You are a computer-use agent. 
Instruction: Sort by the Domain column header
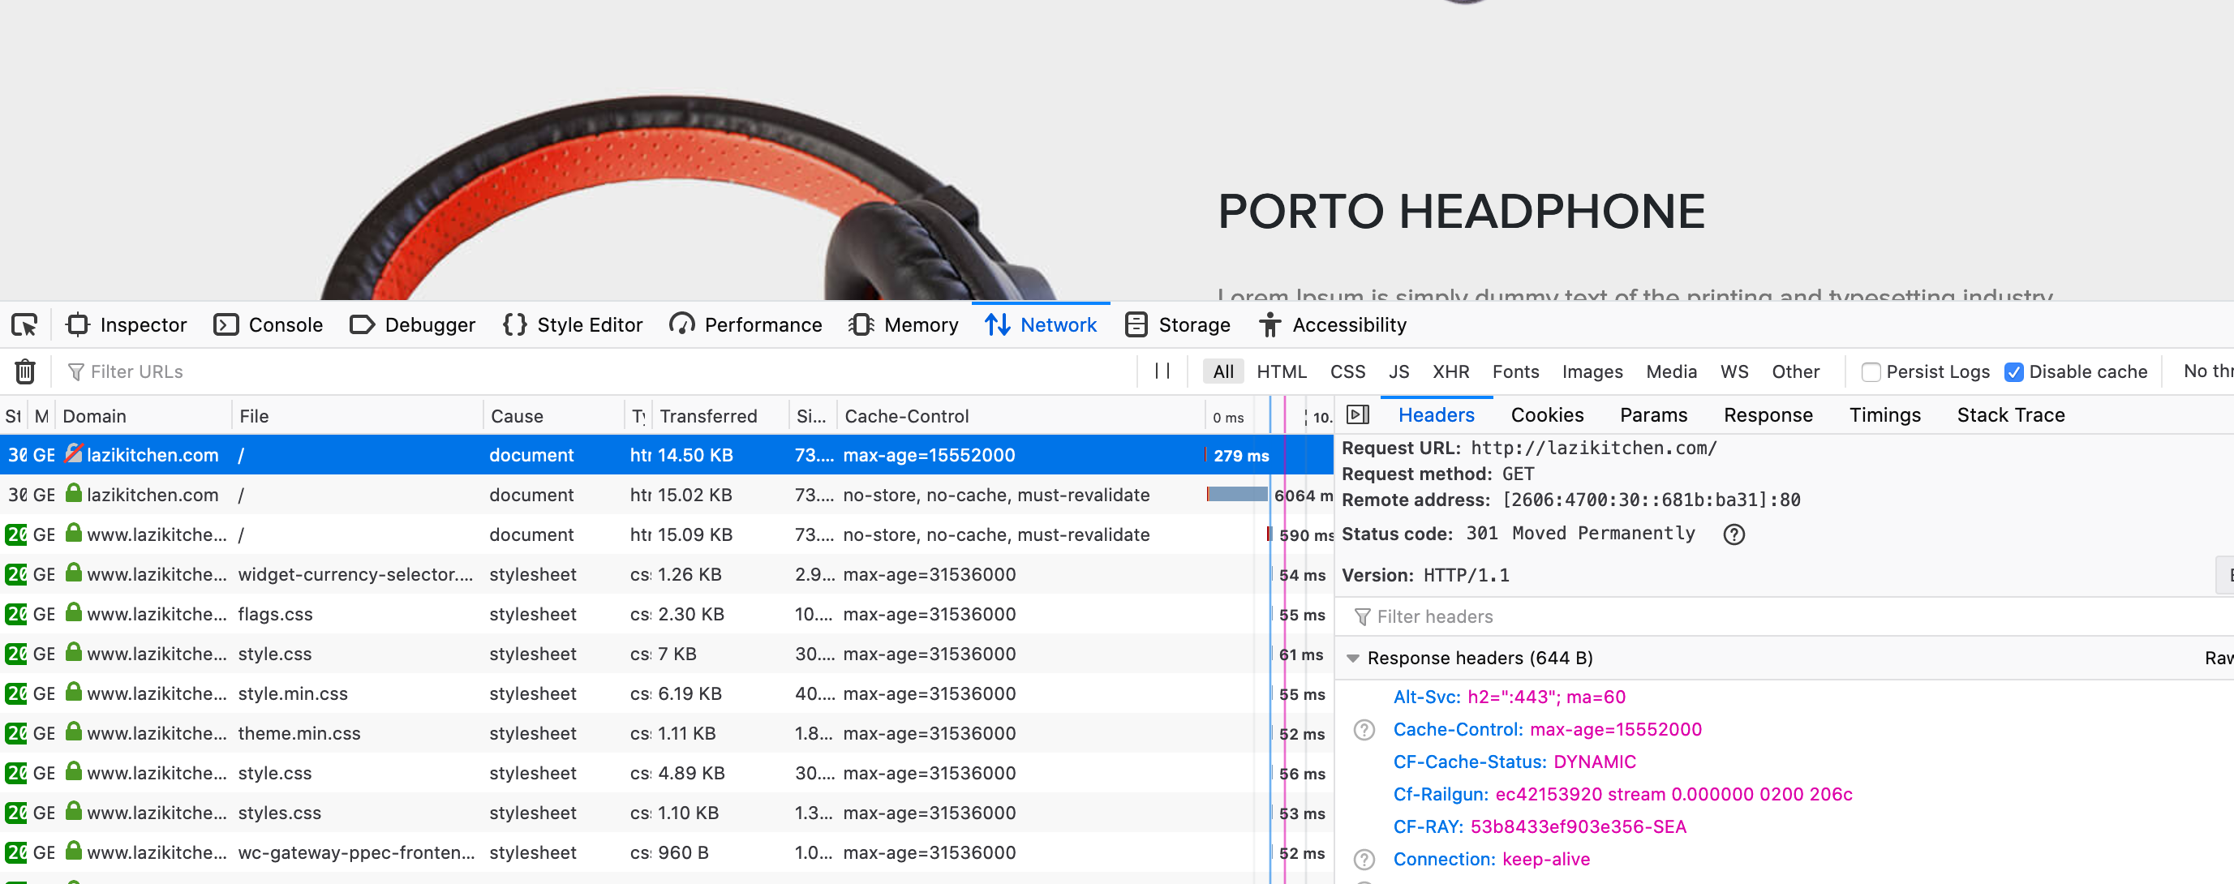click(x=144, y=416)
